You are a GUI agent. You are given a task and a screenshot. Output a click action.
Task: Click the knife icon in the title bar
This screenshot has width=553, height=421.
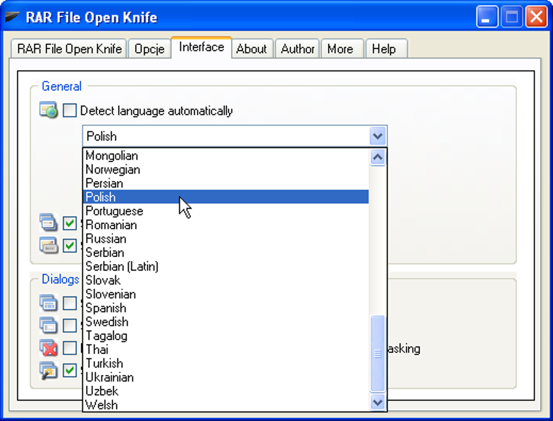(12, 17)
